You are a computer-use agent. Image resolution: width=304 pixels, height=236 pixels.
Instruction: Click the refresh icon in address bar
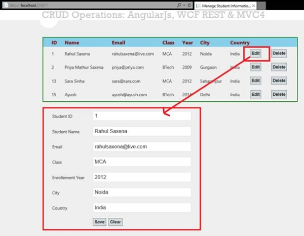pyautogui.click(x=189, y=6)
